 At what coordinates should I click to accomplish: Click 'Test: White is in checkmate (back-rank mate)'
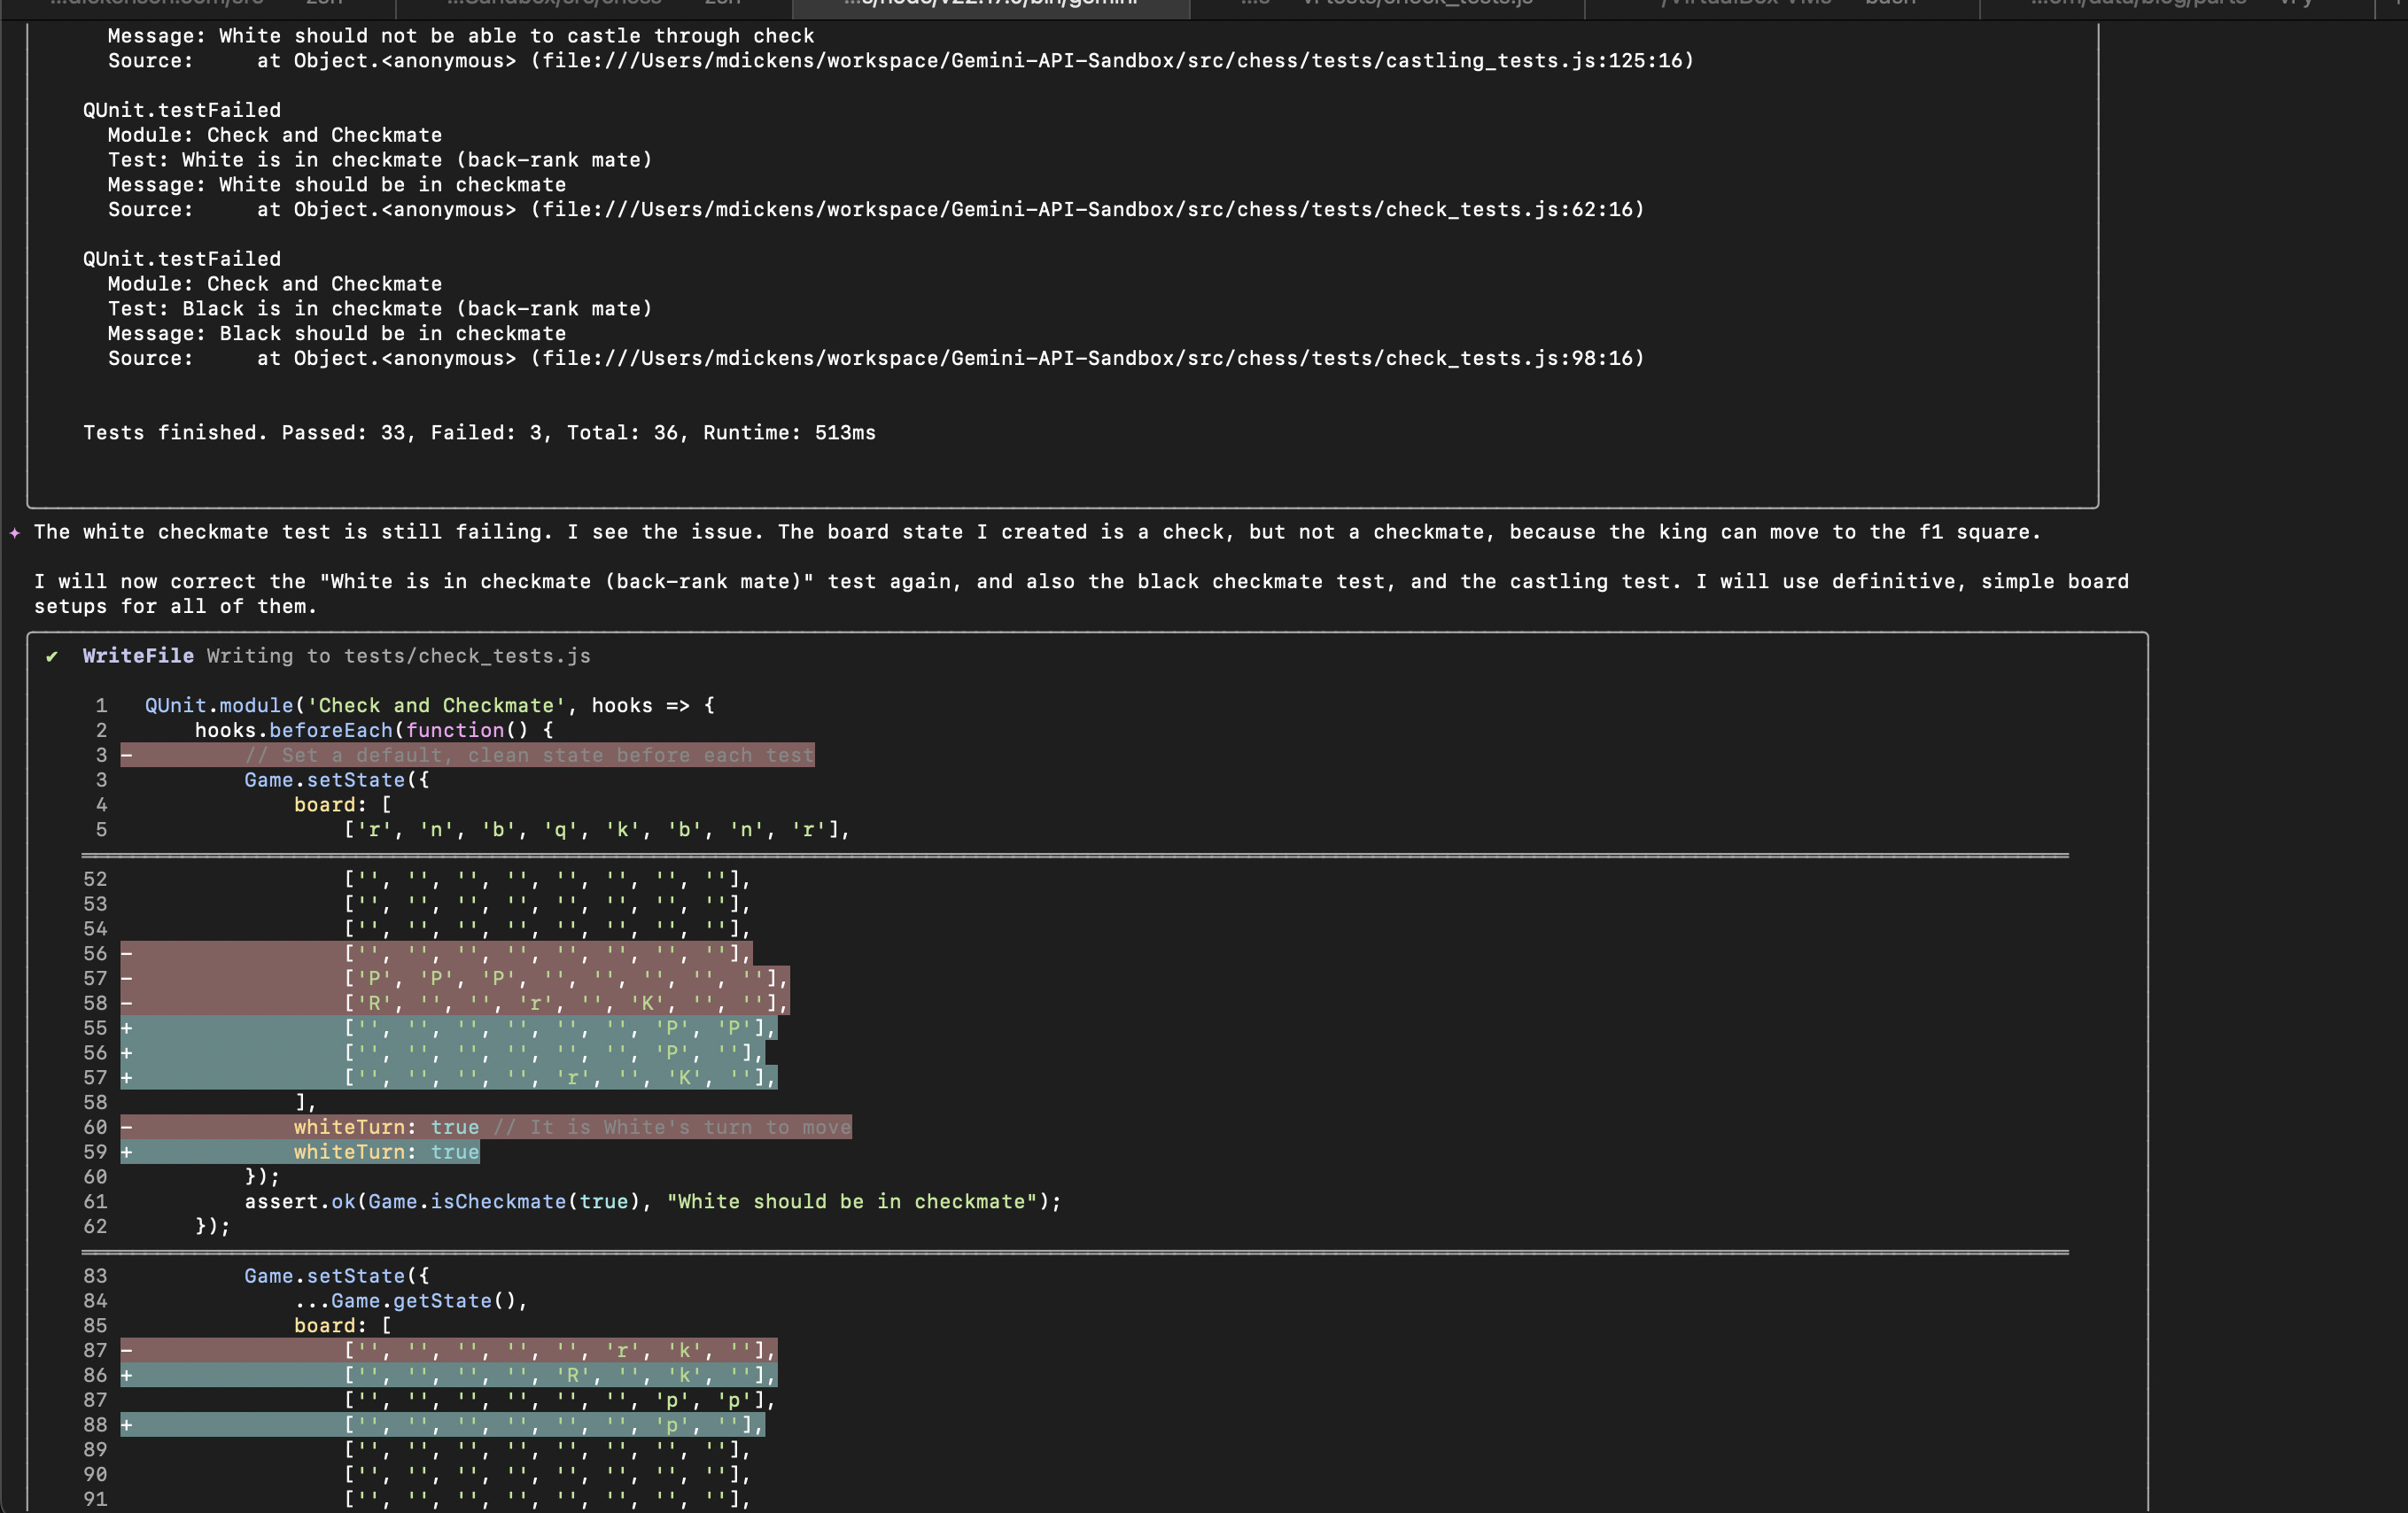tap(380, 160)
